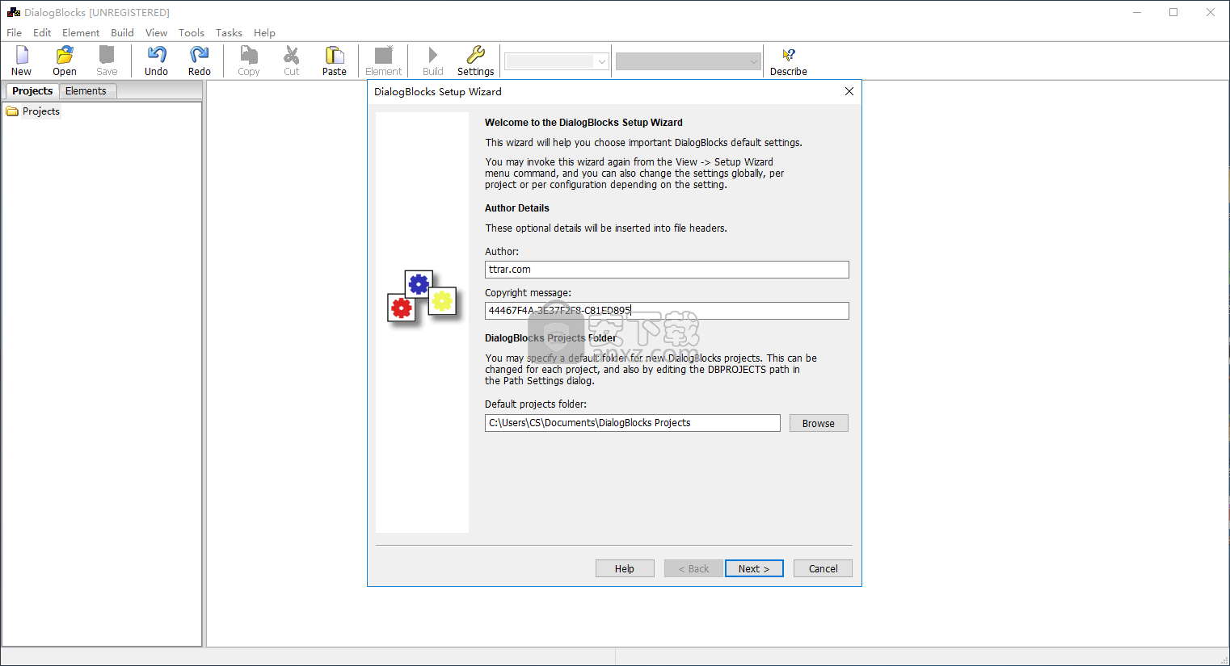1230x666 pixels.
Task: Open the Tasks menu
Action: pos(229,33)
